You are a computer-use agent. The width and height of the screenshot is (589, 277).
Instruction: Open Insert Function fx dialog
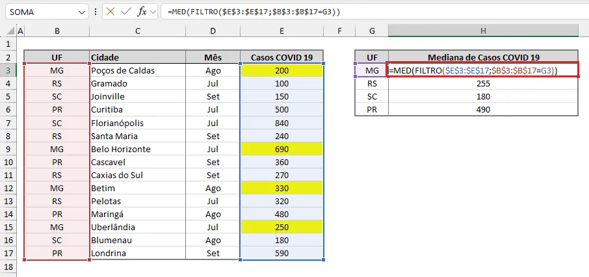[142, 12]
